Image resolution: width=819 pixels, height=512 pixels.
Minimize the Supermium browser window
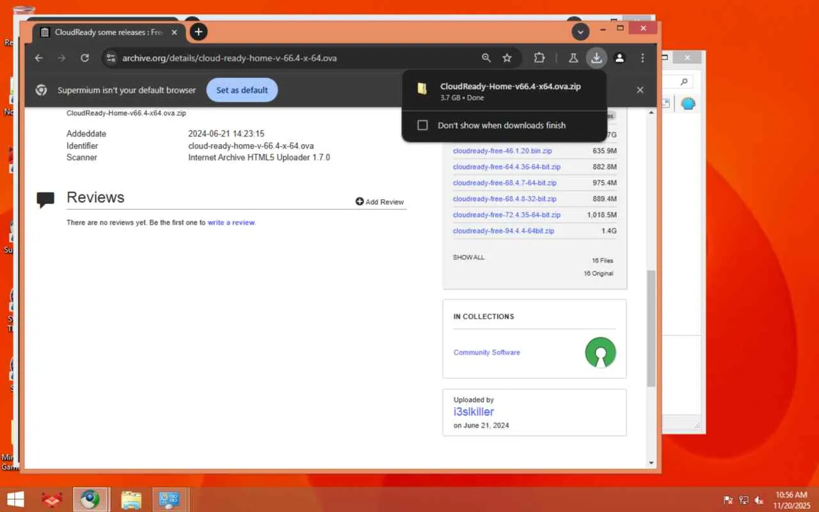coord(603,28)
